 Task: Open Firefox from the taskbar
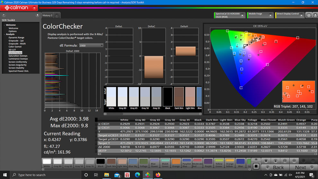pos(158,175)
